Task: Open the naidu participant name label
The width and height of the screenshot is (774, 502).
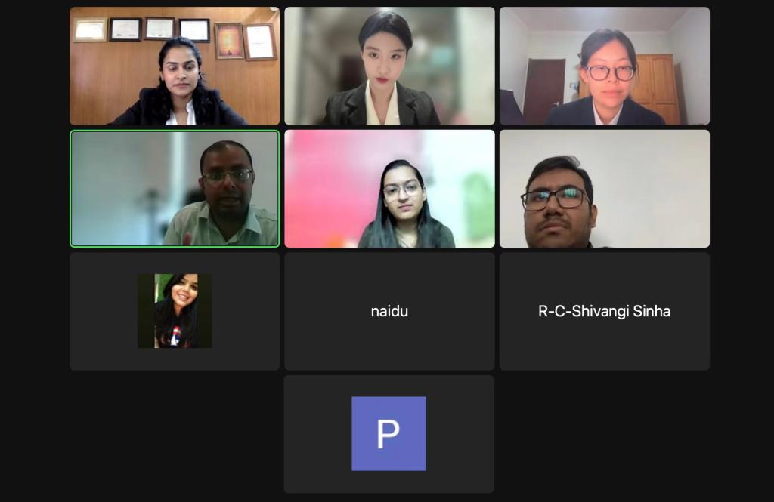Action: [389, 311]
